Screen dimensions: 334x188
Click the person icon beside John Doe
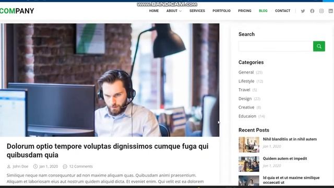pos(9,167)
